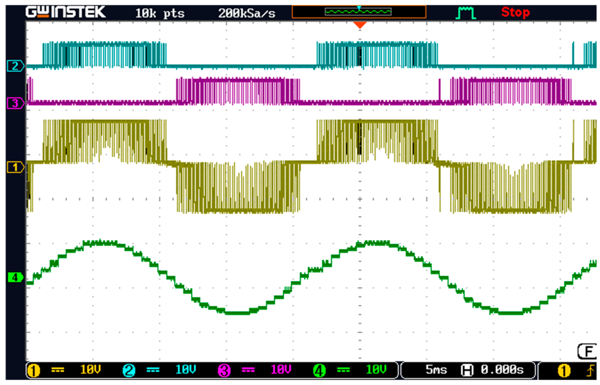Toggle the green channel 4 indicator
This screenshot has width=600, height=385.
click(319, 371)
